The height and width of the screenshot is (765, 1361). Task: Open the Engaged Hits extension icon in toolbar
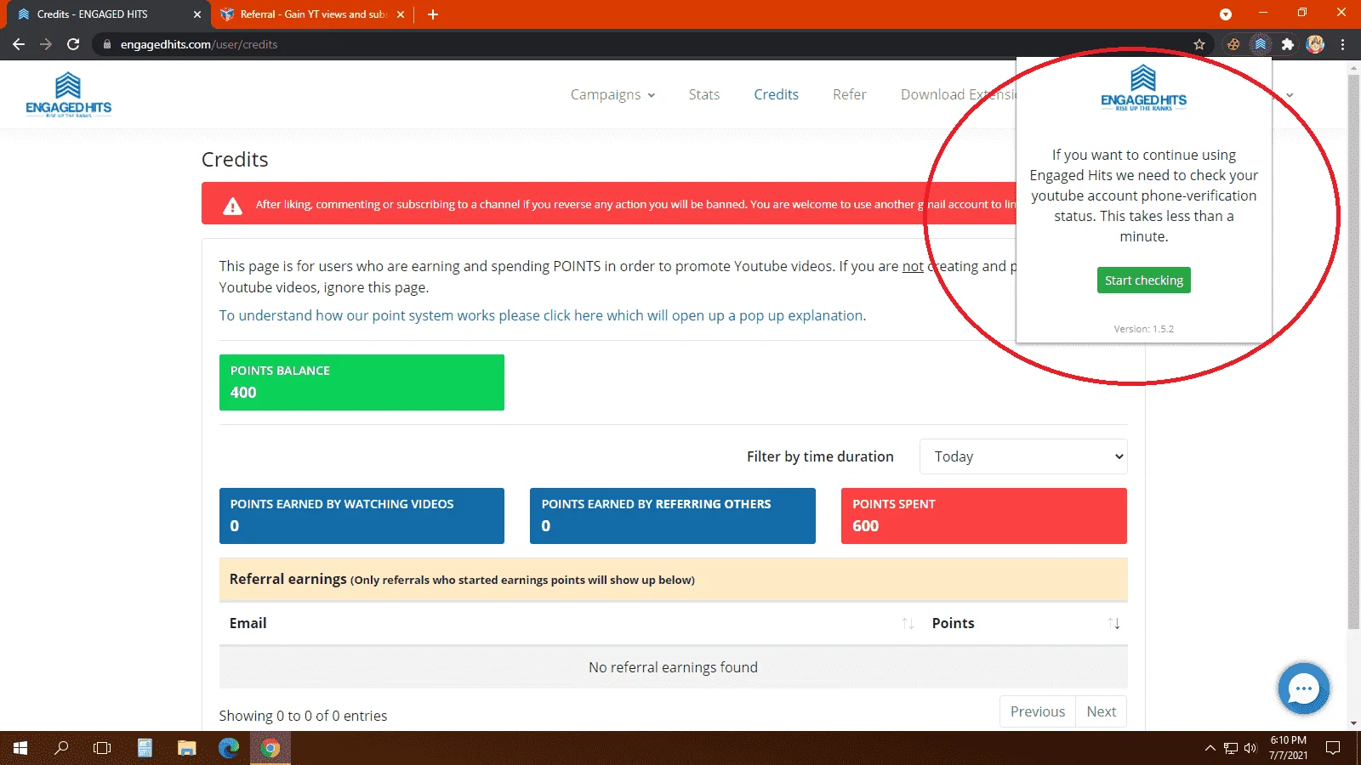tap(1261, 44)
